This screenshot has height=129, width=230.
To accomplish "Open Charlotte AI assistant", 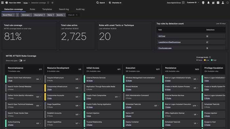I will tap(115, 3).
